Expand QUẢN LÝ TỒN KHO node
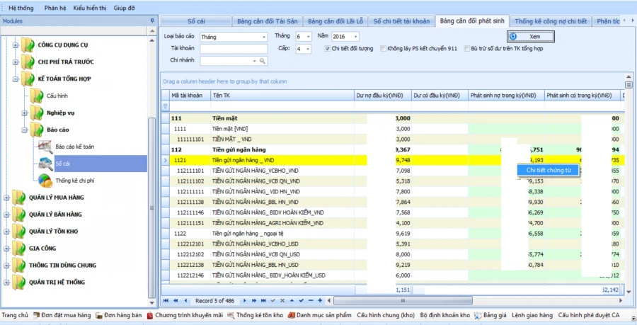The width and height of the screenshot is (637, 325). [6, 232]
